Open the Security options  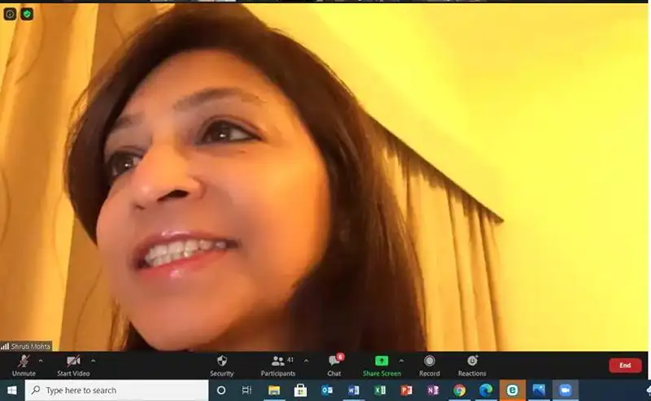[221, 365]
